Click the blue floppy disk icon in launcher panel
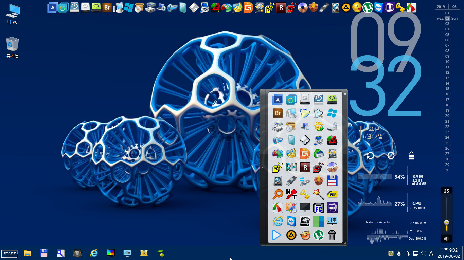The width and height of the screenshot is (464, 260). coord(332,181)
